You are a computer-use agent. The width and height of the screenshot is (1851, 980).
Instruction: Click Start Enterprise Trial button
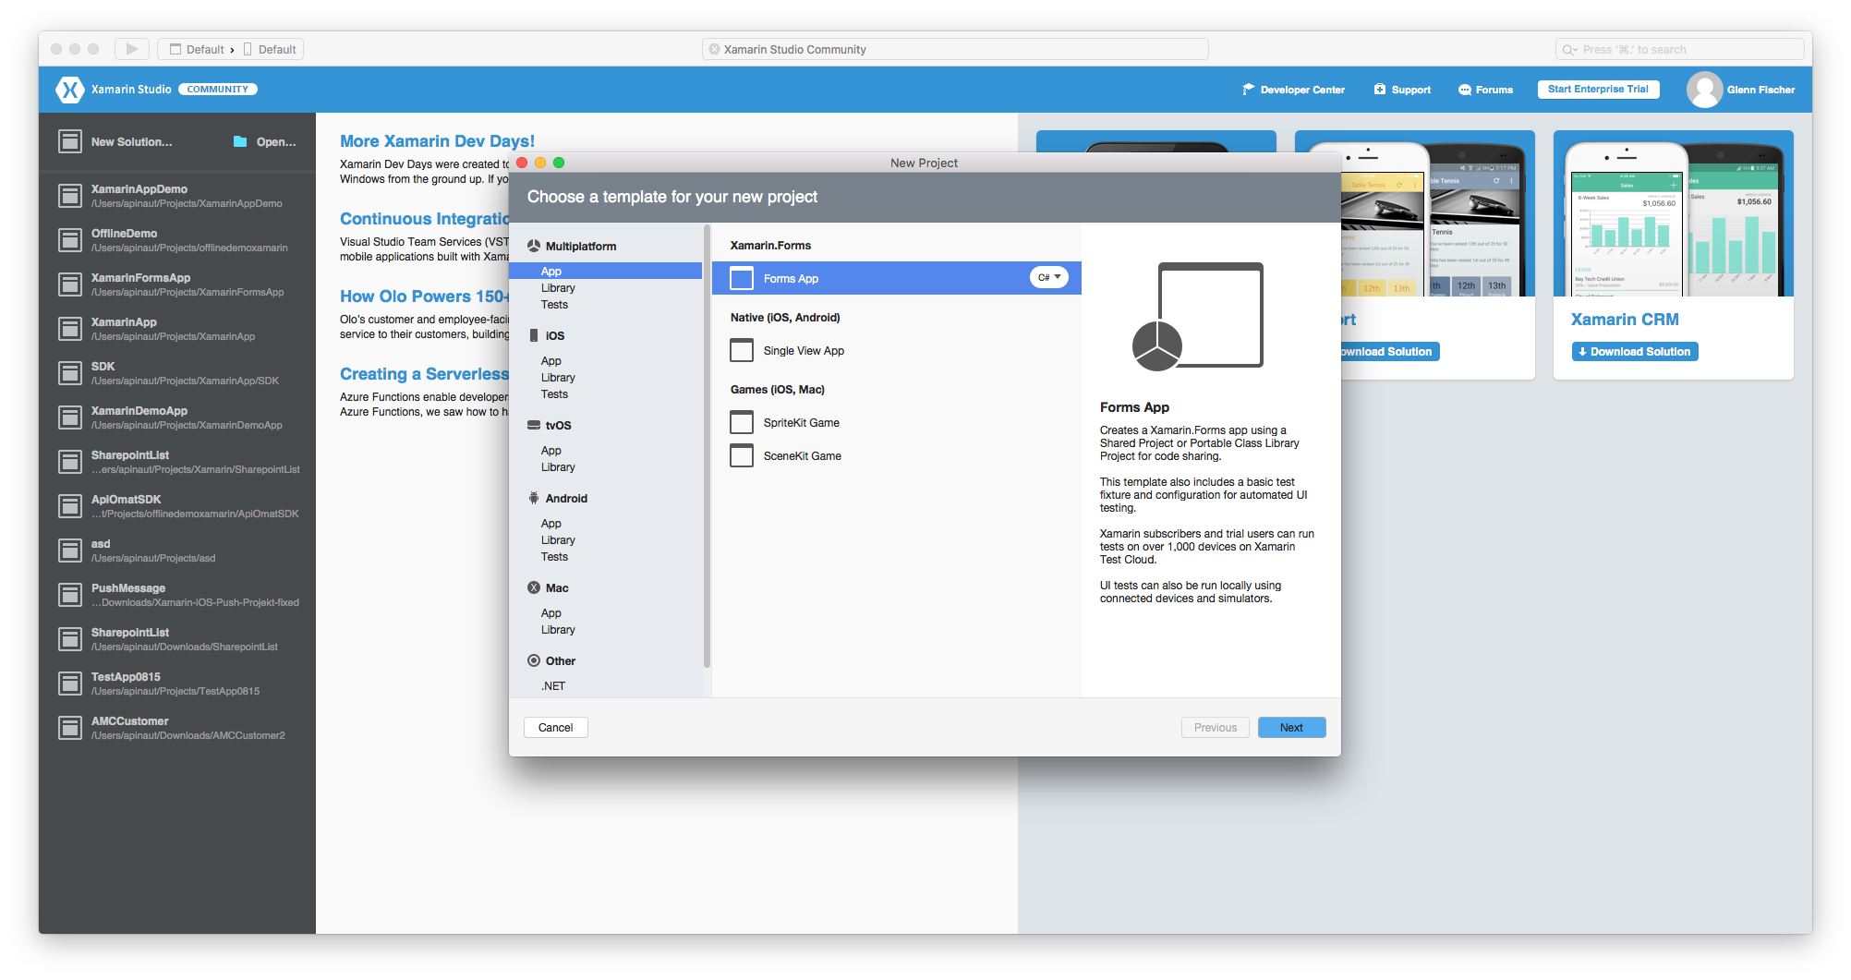tap(1598, 90)
